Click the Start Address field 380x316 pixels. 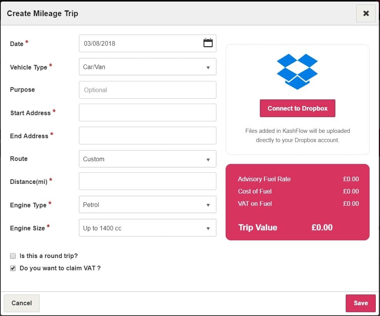click(x=147, y=113)
